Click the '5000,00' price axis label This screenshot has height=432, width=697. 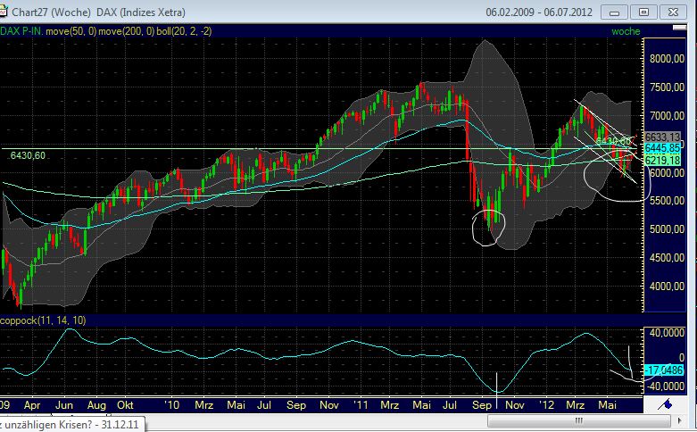pos(667,229)
